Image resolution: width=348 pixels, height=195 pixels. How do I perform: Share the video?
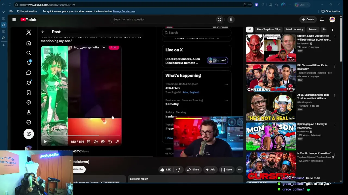[193, 170]
